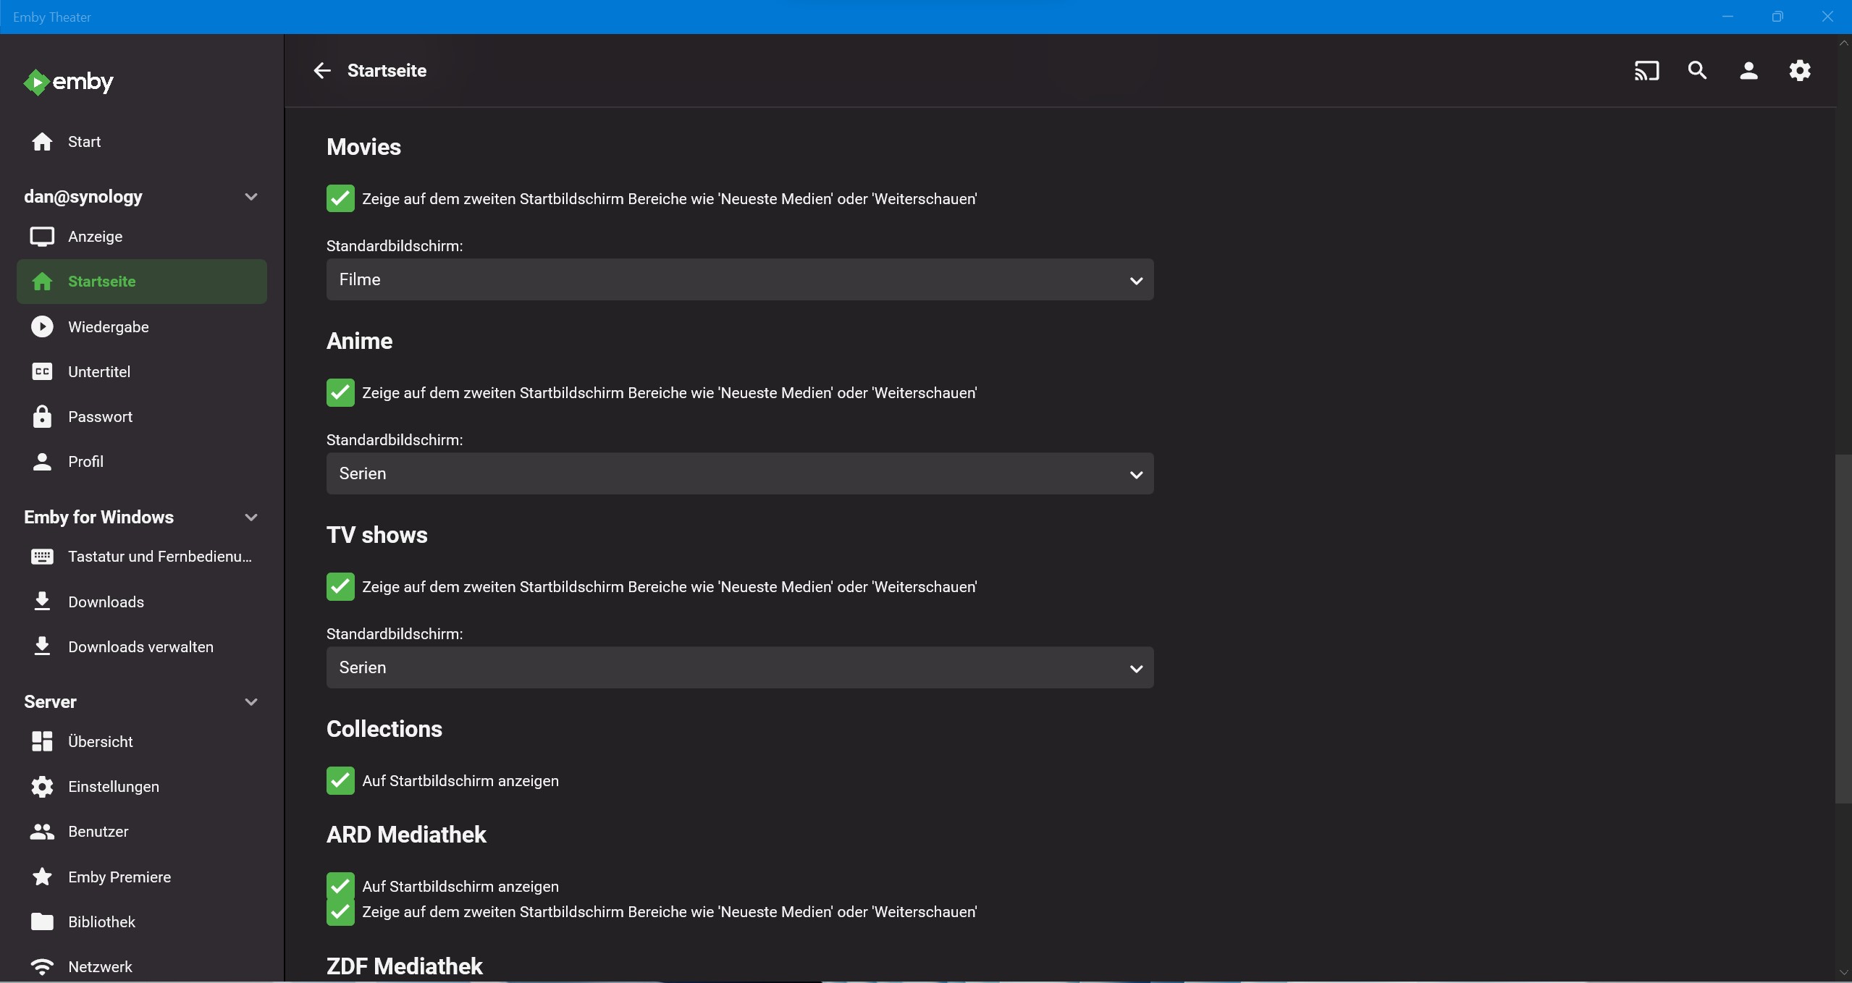Open the Standardbildschirm dropdown showing Filme
This screenshot has height=983, width=1852.
point(738,280)
